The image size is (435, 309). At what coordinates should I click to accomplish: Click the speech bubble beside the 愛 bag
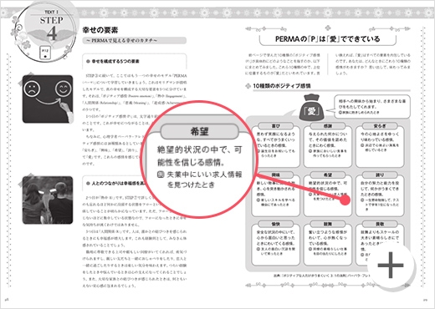[372, 107]
